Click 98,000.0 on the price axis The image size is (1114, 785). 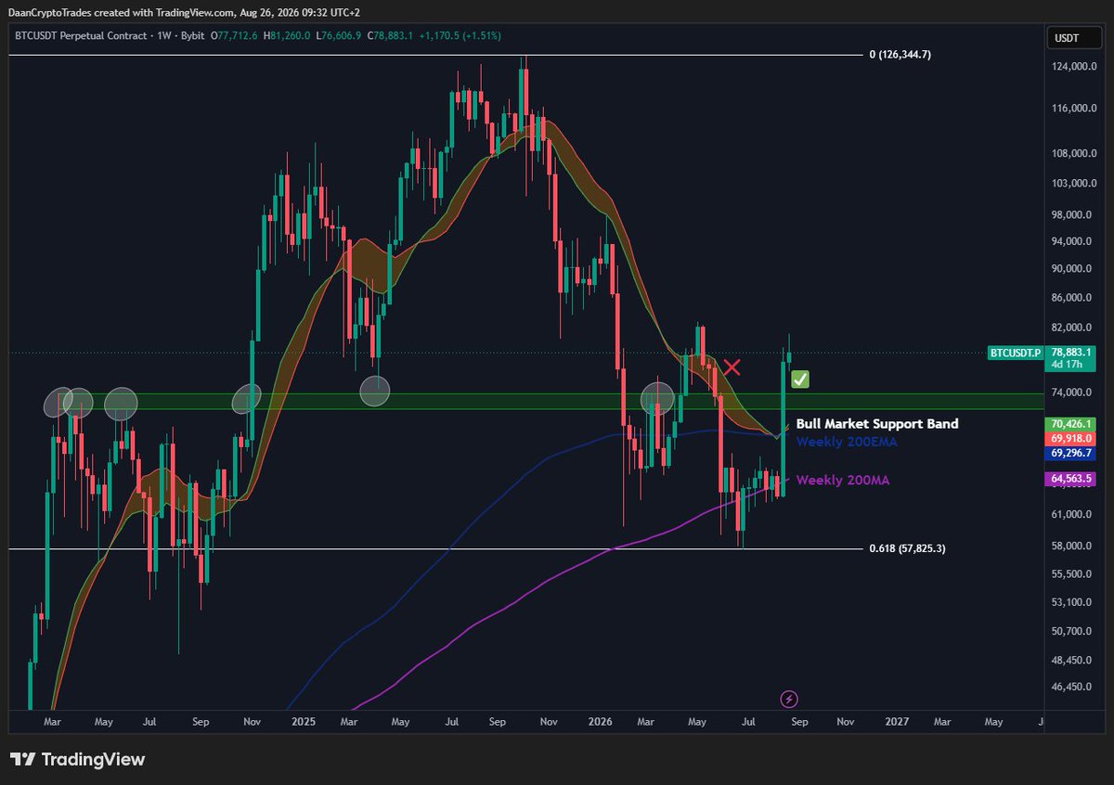[x=1072, y=214]
